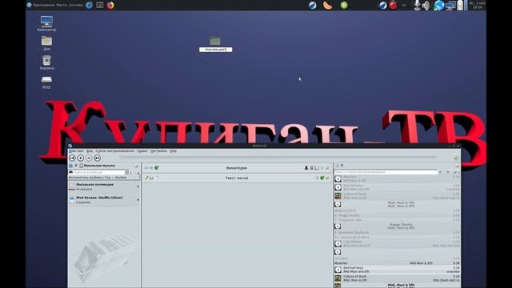The height and width of the screenshot is (288, 512).
Task: Skip to the previous track in Amarok
Action: [x=72, y=158]
